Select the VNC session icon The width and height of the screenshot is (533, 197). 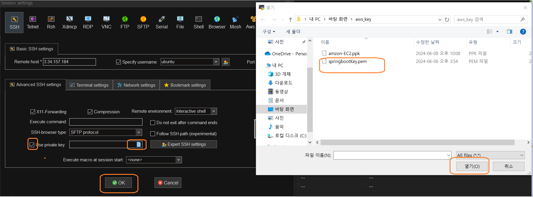106,23
